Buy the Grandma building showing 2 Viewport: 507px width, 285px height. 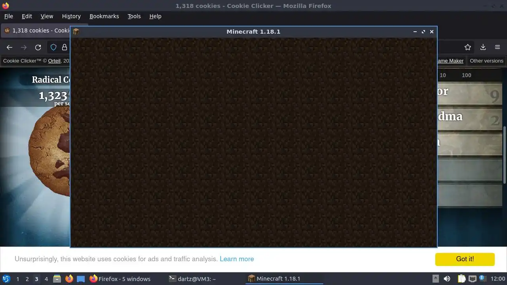tap(470, 119)
